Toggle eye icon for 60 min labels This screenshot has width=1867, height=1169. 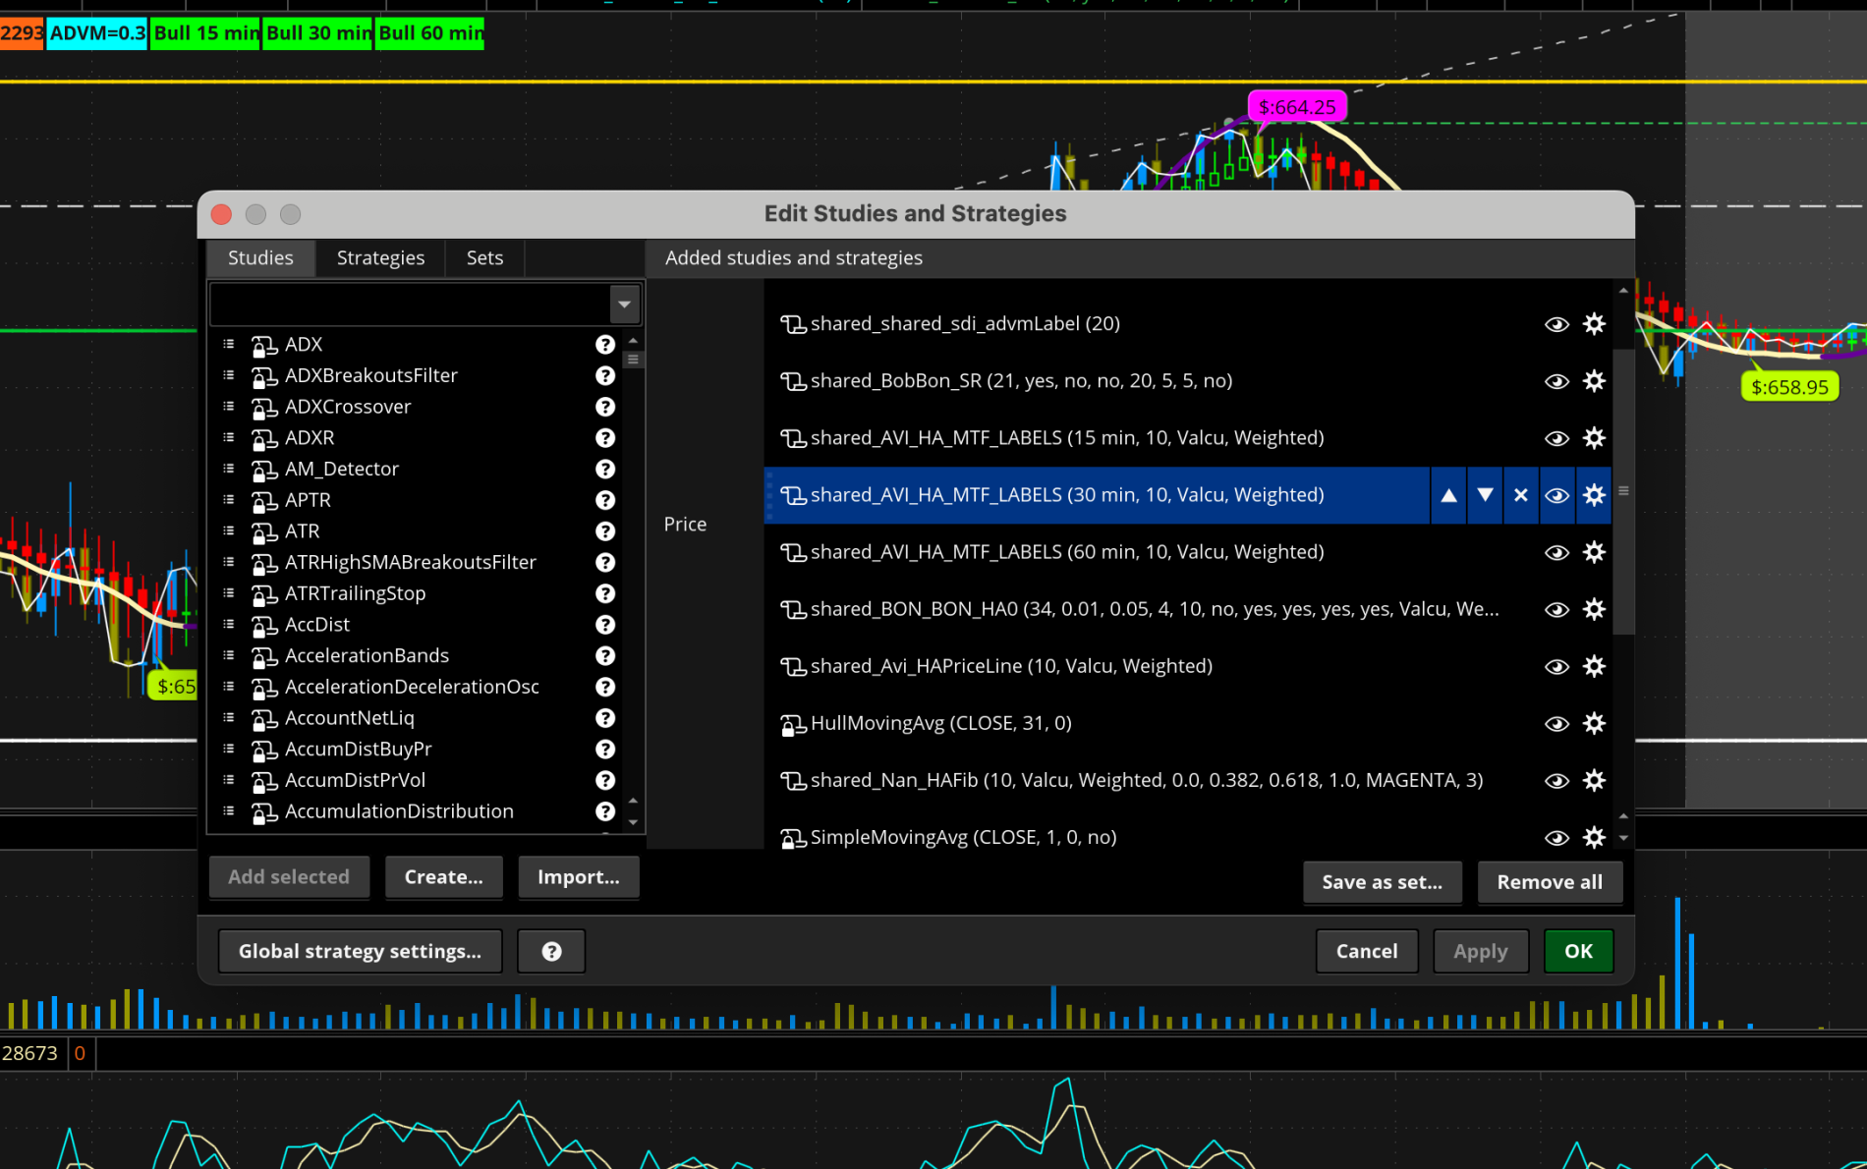1556,552
